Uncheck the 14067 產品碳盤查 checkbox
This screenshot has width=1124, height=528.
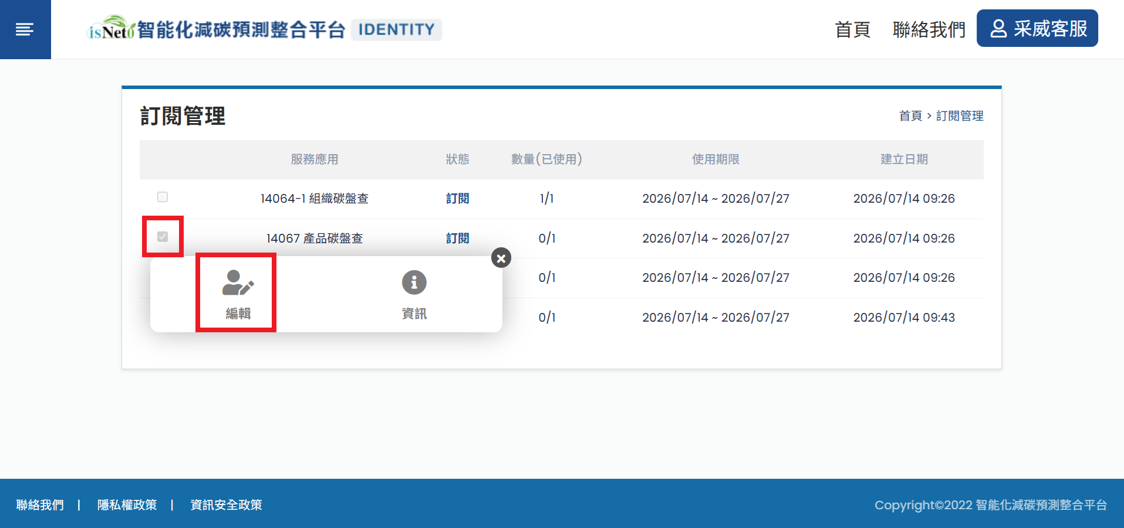(163, 237)
